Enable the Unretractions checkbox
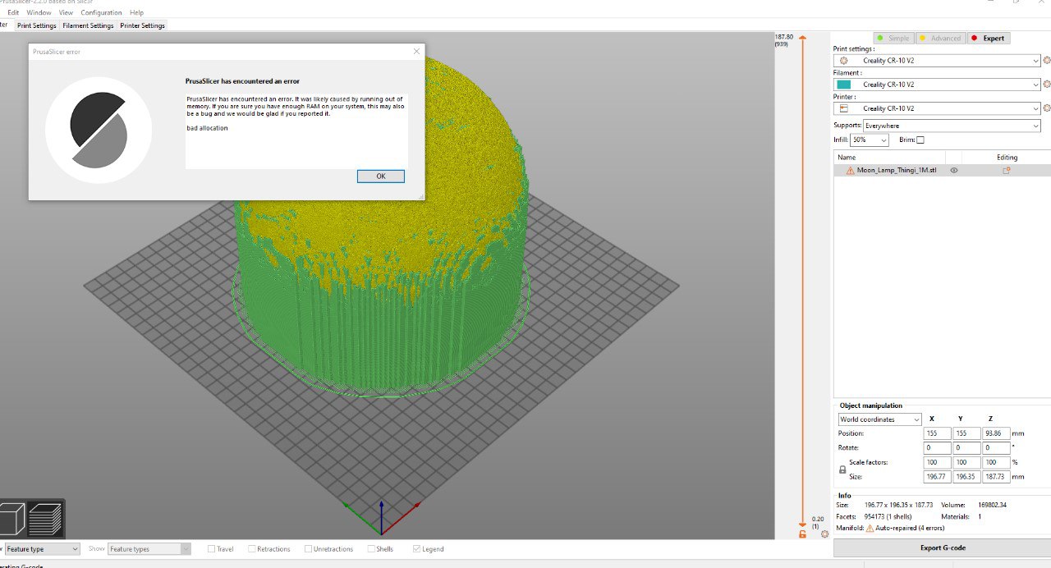This screenshot has height=568, width=1051. click(309, 549)
